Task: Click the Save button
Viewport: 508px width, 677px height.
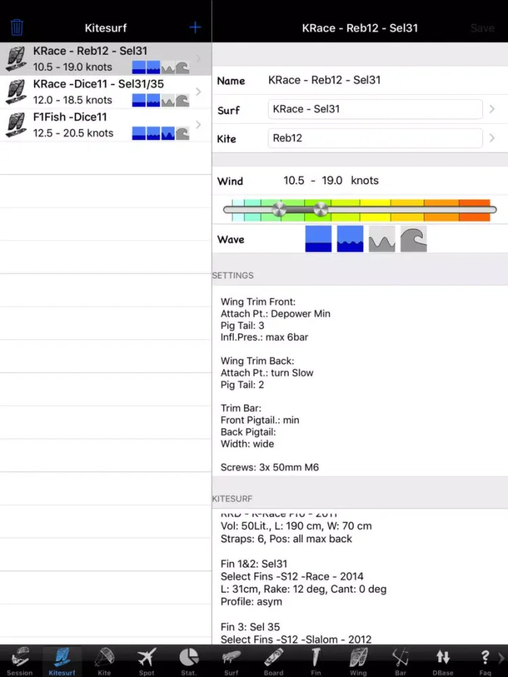Action: click(x=482, y=28)
